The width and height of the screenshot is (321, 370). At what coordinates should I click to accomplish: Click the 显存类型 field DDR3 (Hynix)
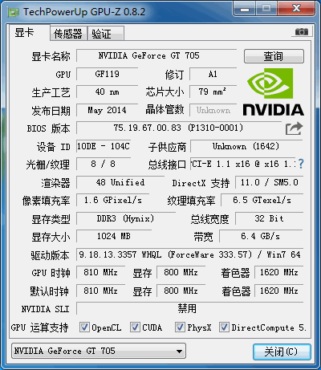point(126,218)
